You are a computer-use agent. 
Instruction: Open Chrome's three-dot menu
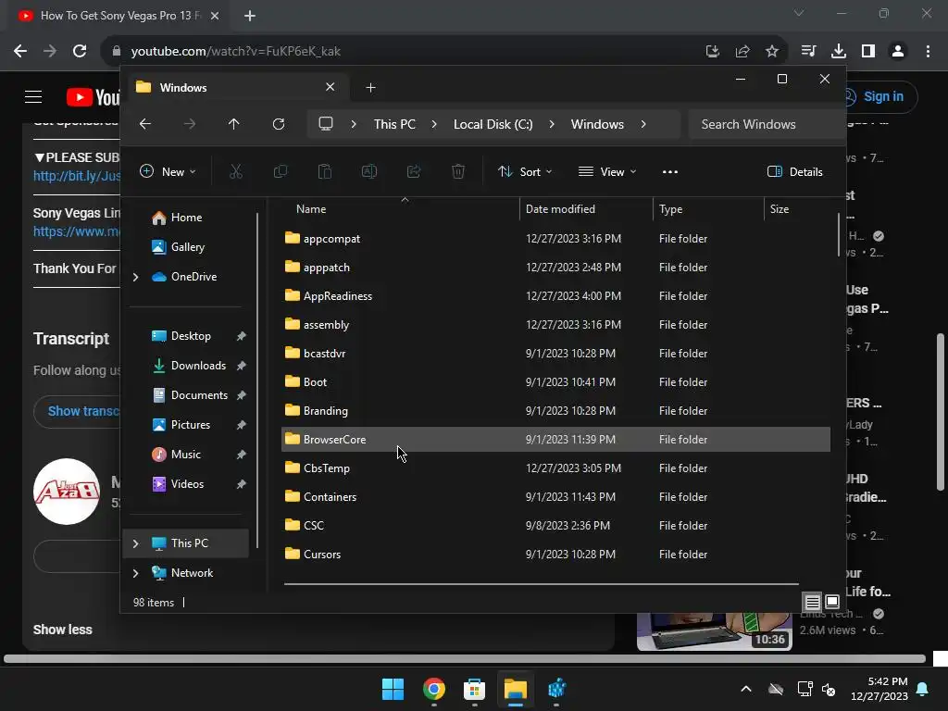tap(928, 52)
